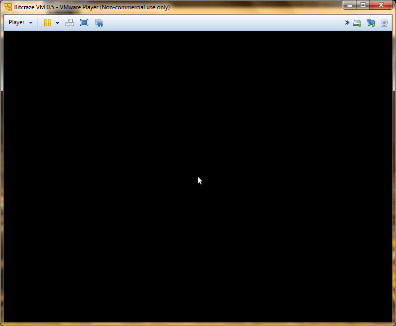396x326 pixels.
Task: Click the Bitcraze VM 0.5 title text
Action: point(34,7)
